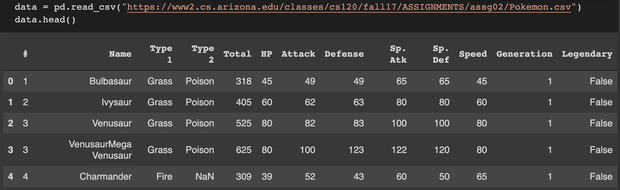Viewport: 620px width, 190px height.
Task: Select the Total column header
Action: pos(237,54)
